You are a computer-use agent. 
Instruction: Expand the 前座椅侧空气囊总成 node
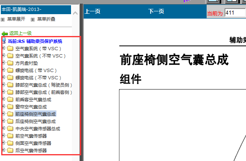pyautogui.click(x=3, y=114)
